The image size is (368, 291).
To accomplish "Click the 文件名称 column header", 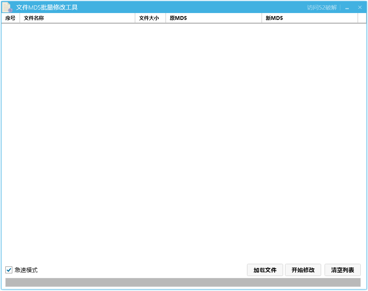I will [34, 18].
